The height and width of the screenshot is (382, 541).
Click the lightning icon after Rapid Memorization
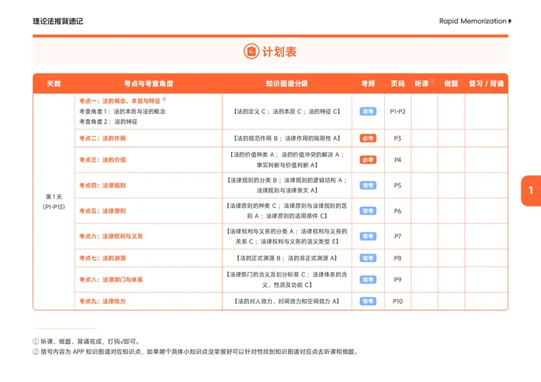tap(510, 22)
